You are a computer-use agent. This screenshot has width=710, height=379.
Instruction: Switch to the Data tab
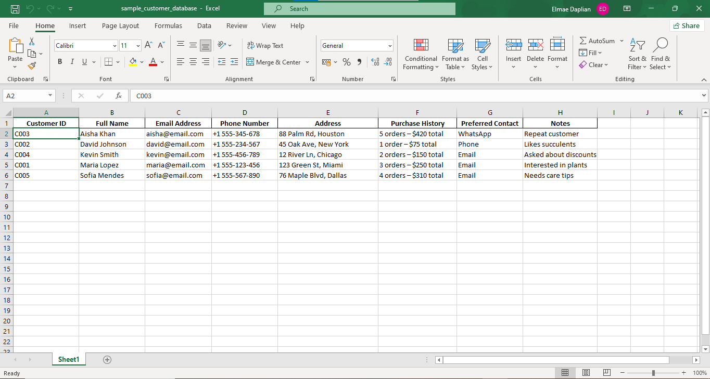click(204, 25)
